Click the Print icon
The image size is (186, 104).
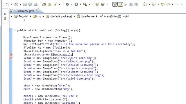point(35,4)
